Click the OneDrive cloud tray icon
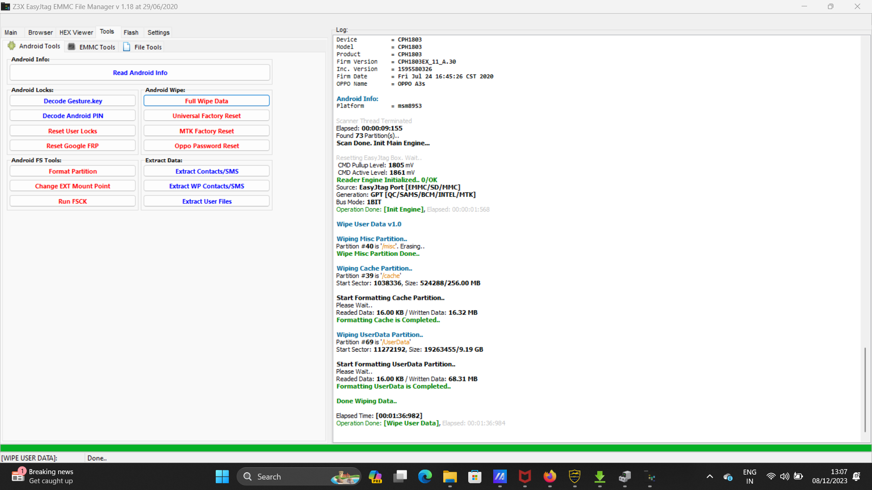Image resolution: width=872 pixels, height=490 pixels. click(x=728, y=477)
